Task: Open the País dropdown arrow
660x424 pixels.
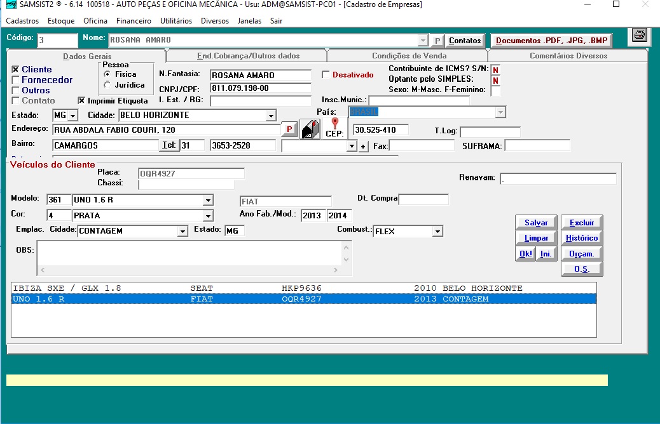Action: point(500,112)
